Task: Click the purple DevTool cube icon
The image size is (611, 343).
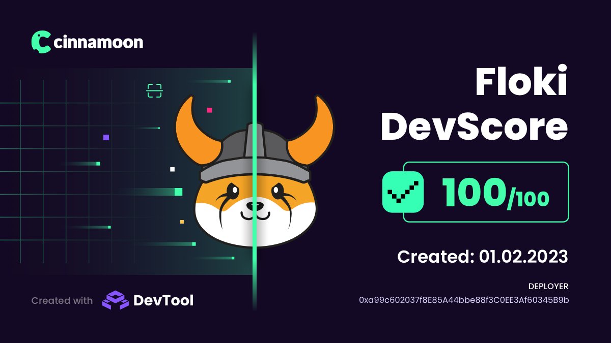Action: click(115, 300)
